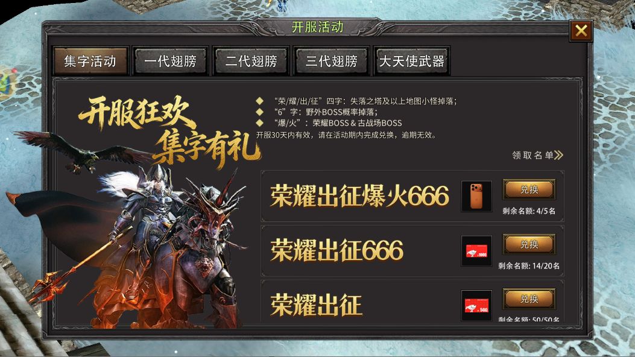Select the 集字活动 tab
The height and width of the screenshot is (357, 635).
(90, 61)
